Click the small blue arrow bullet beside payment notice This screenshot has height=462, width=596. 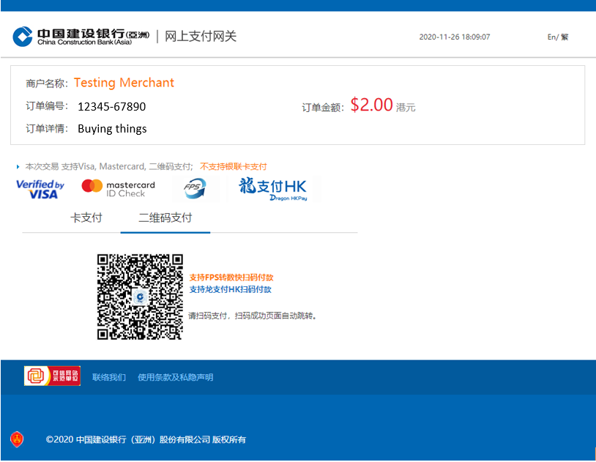(x=18, y=166)
